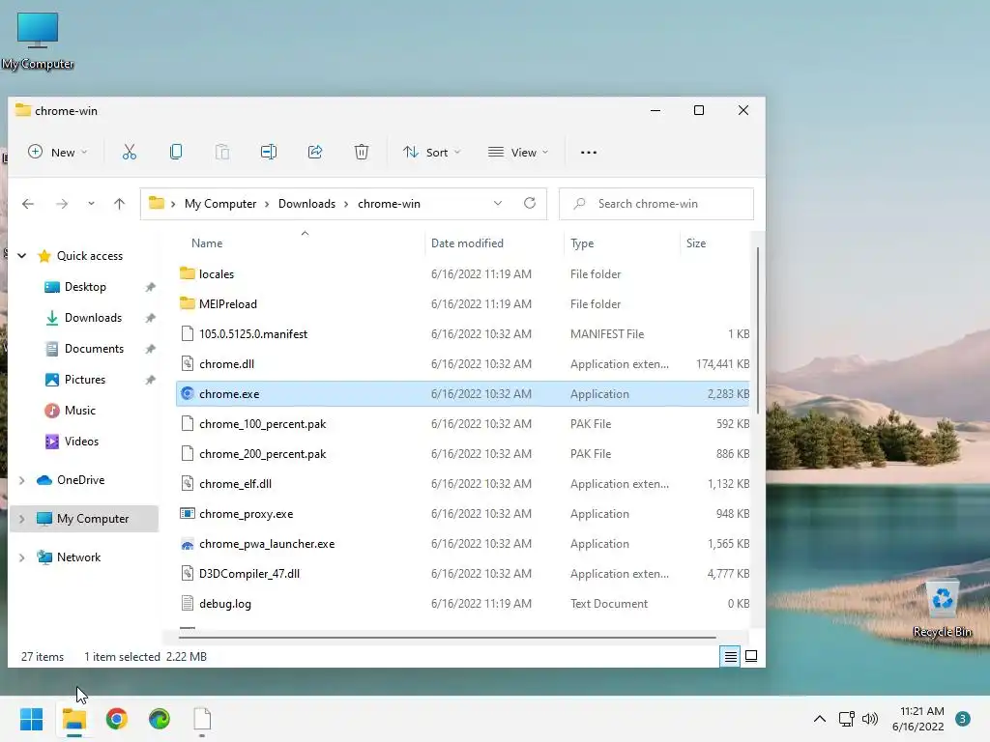
Task: Open the taskbar clock and date
Action: tap(918, 719)
